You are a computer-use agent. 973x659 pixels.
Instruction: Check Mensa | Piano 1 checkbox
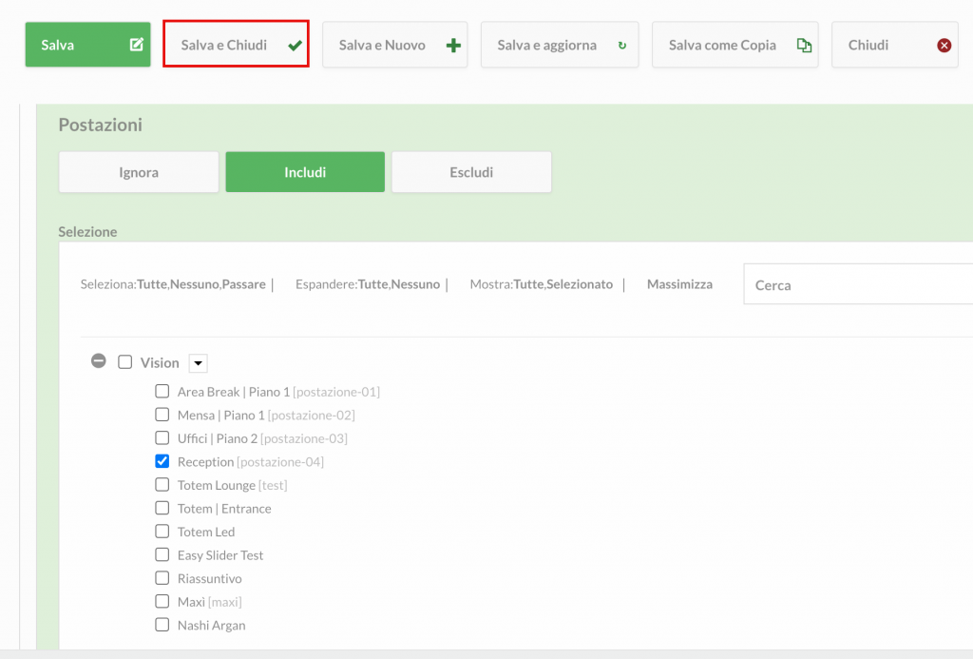coord(162,415)
